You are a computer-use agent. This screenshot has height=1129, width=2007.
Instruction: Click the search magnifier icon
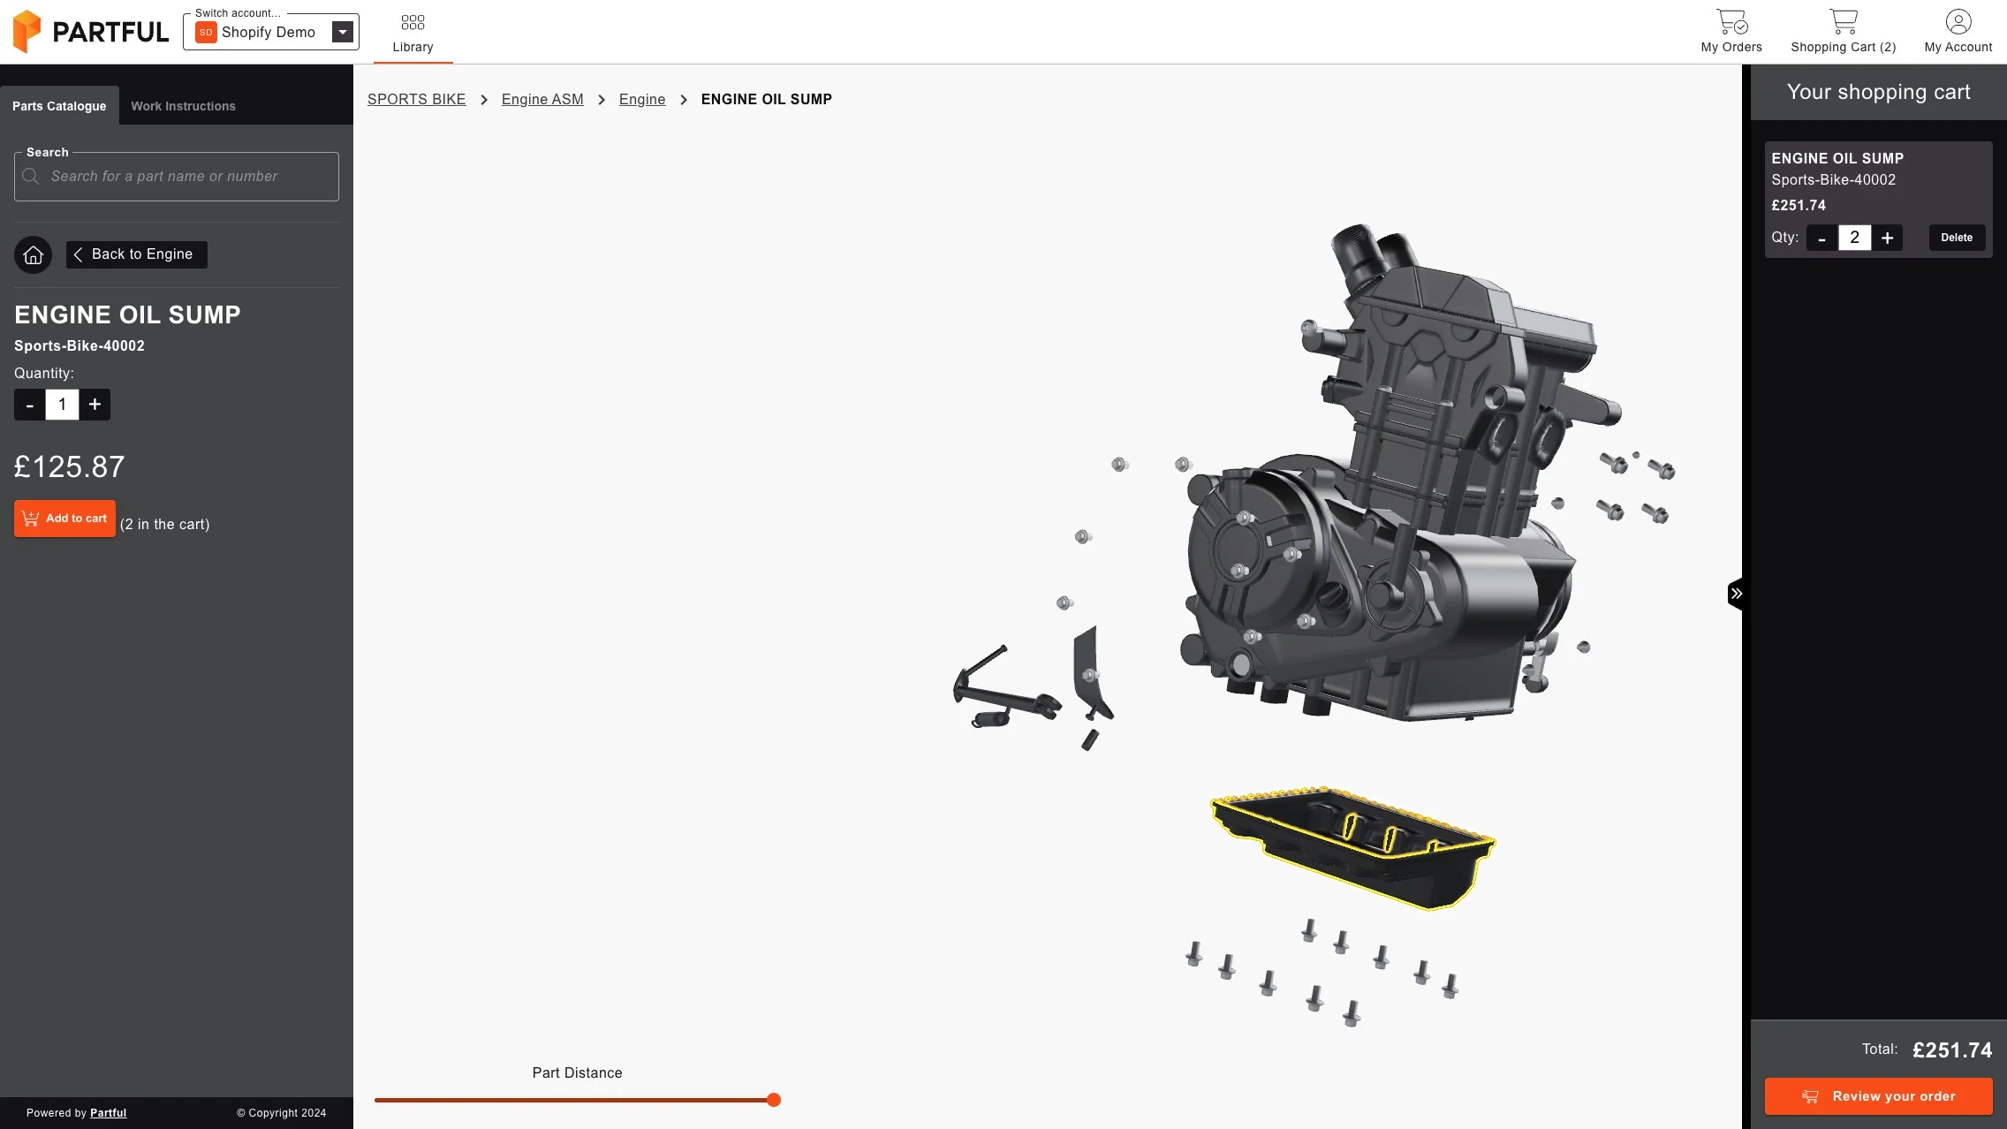31,177
